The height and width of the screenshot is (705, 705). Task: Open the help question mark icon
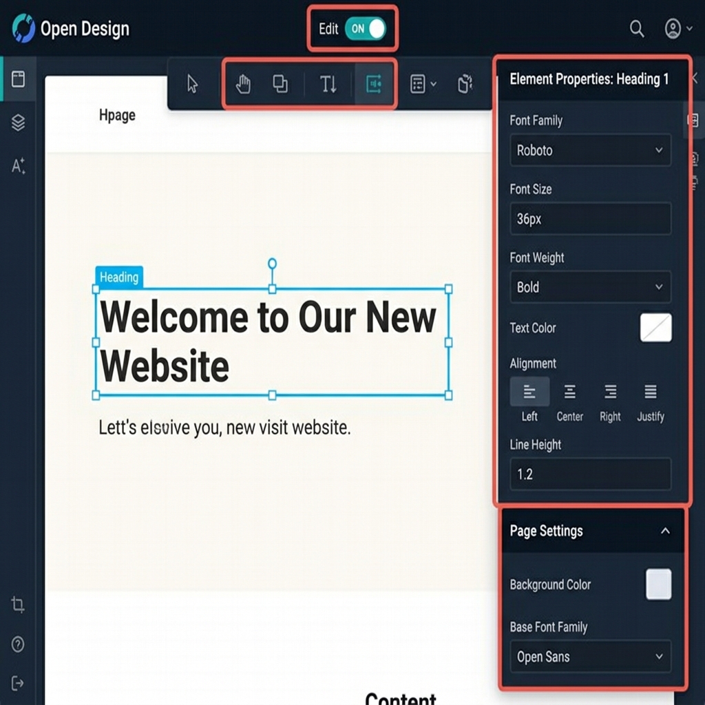pos(18,644)
